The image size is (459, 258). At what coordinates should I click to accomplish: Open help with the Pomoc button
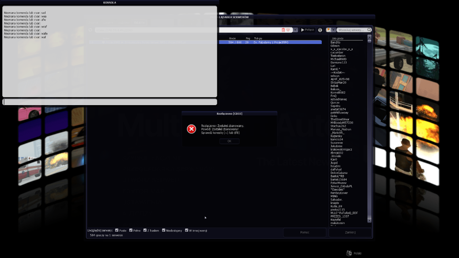305,232
